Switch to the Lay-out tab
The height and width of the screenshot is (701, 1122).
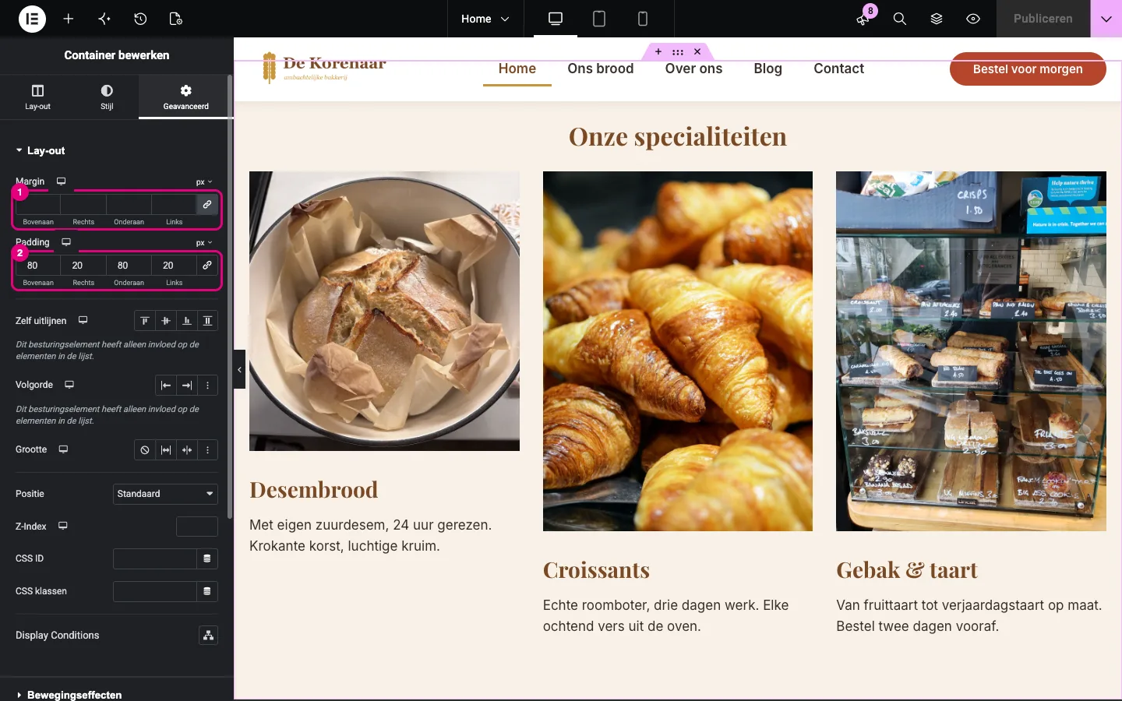(37, 97)
